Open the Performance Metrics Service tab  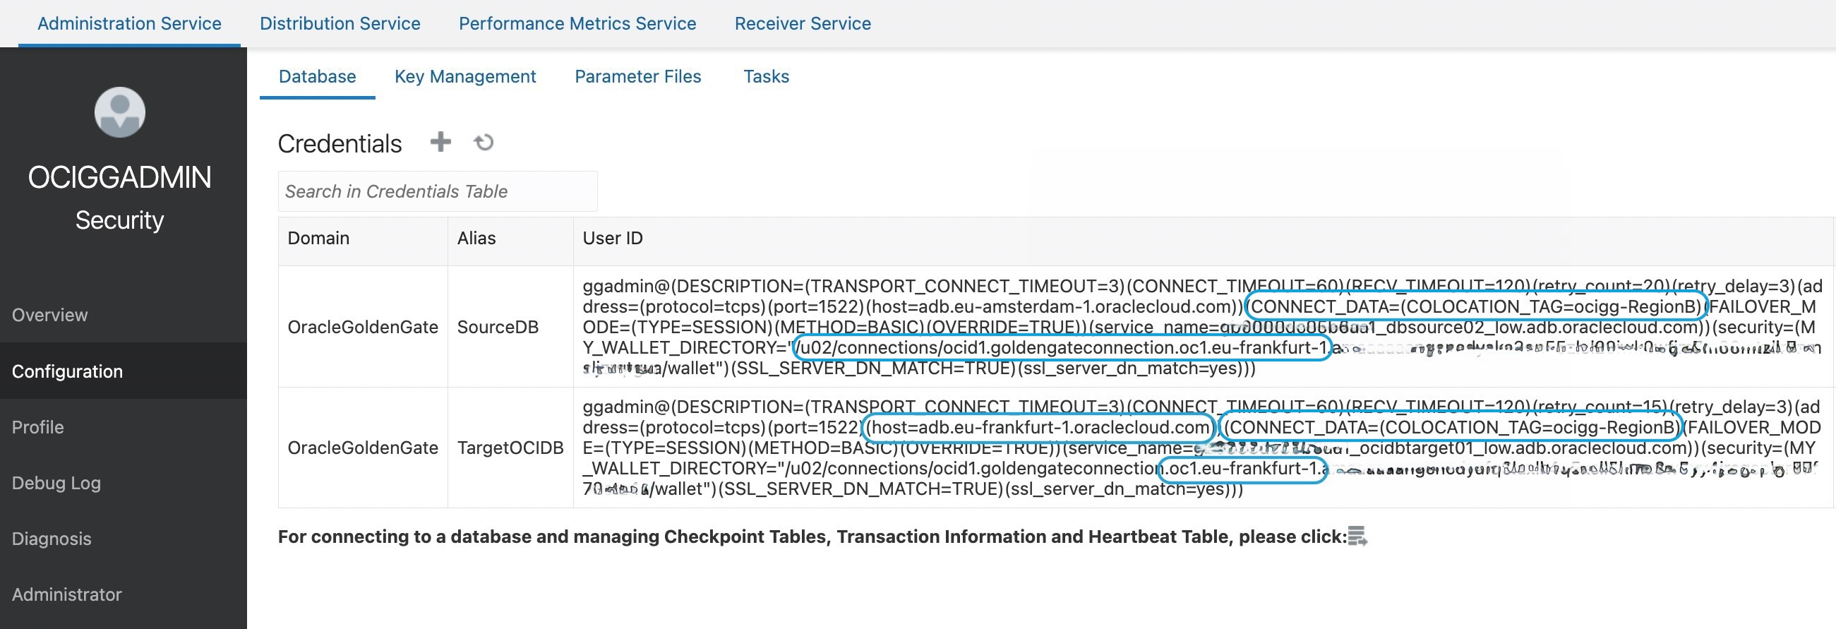577,23
